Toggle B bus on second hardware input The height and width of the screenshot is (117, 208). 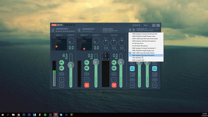[x=87, y=68]
